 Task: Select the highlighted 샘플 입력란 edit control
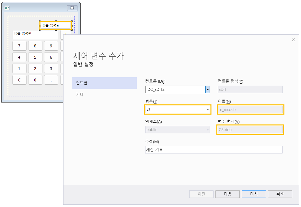tap(56, 25)
